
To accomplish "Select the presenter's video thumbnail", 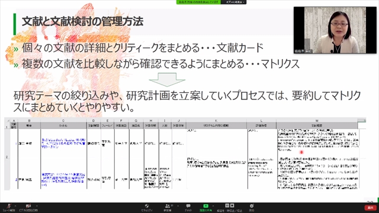I will point(335,30).
